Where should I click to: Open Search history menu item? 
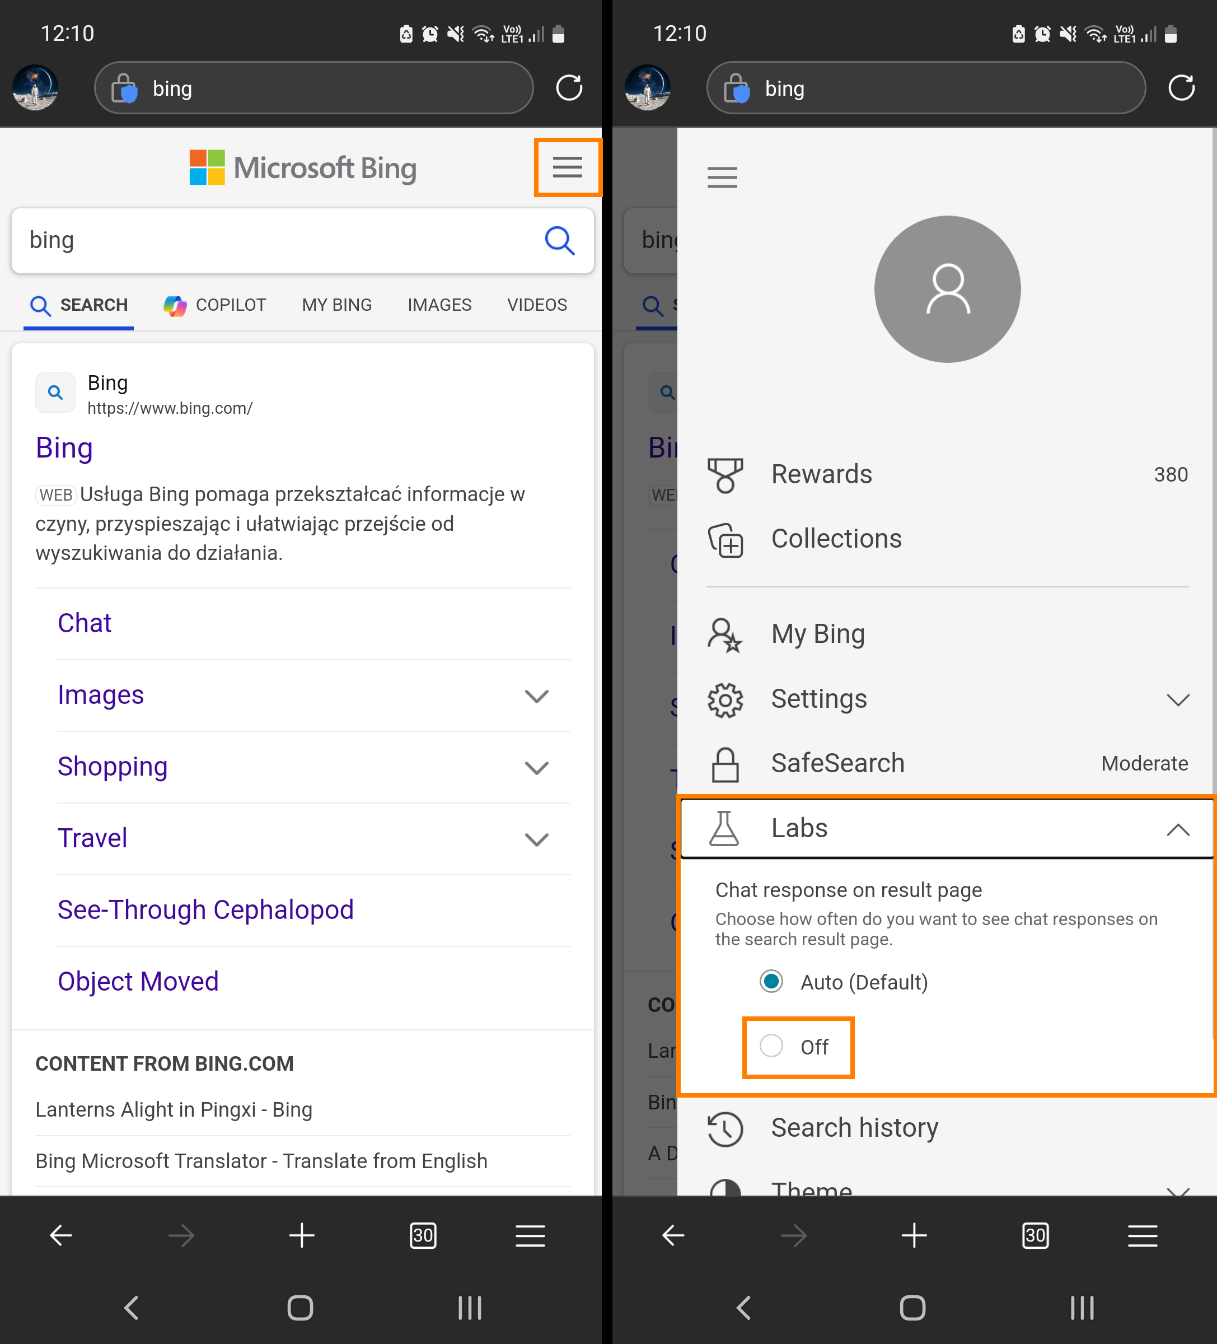point(947,1128)
